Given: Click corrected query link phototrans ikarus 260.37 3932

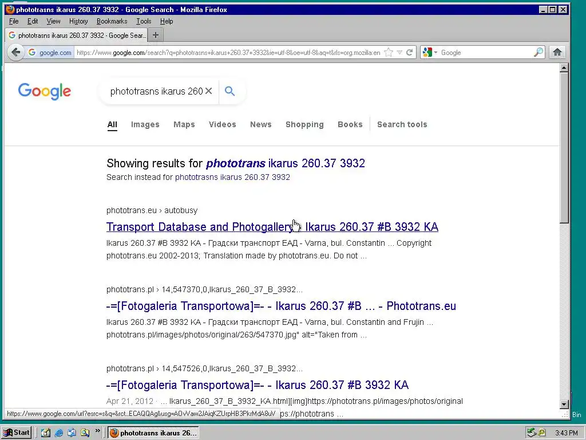Looking at the screenshot, I should [x=286, y=163].
